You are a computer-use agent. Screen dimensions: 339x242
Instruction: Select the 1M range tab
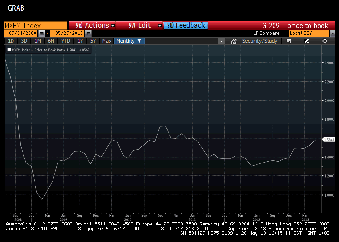point(38,41)
